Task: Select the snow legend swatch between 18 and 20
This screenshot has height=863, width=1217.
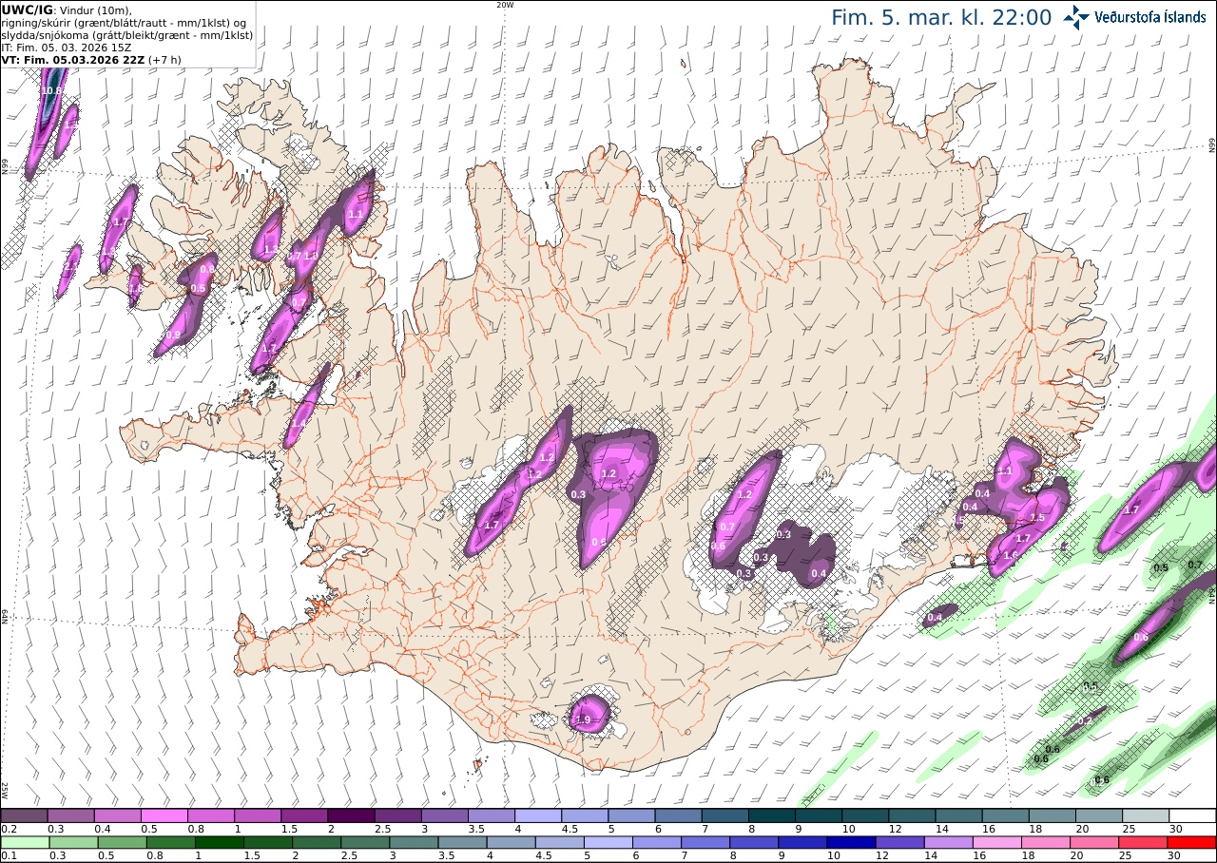Action: (1053, 815)
